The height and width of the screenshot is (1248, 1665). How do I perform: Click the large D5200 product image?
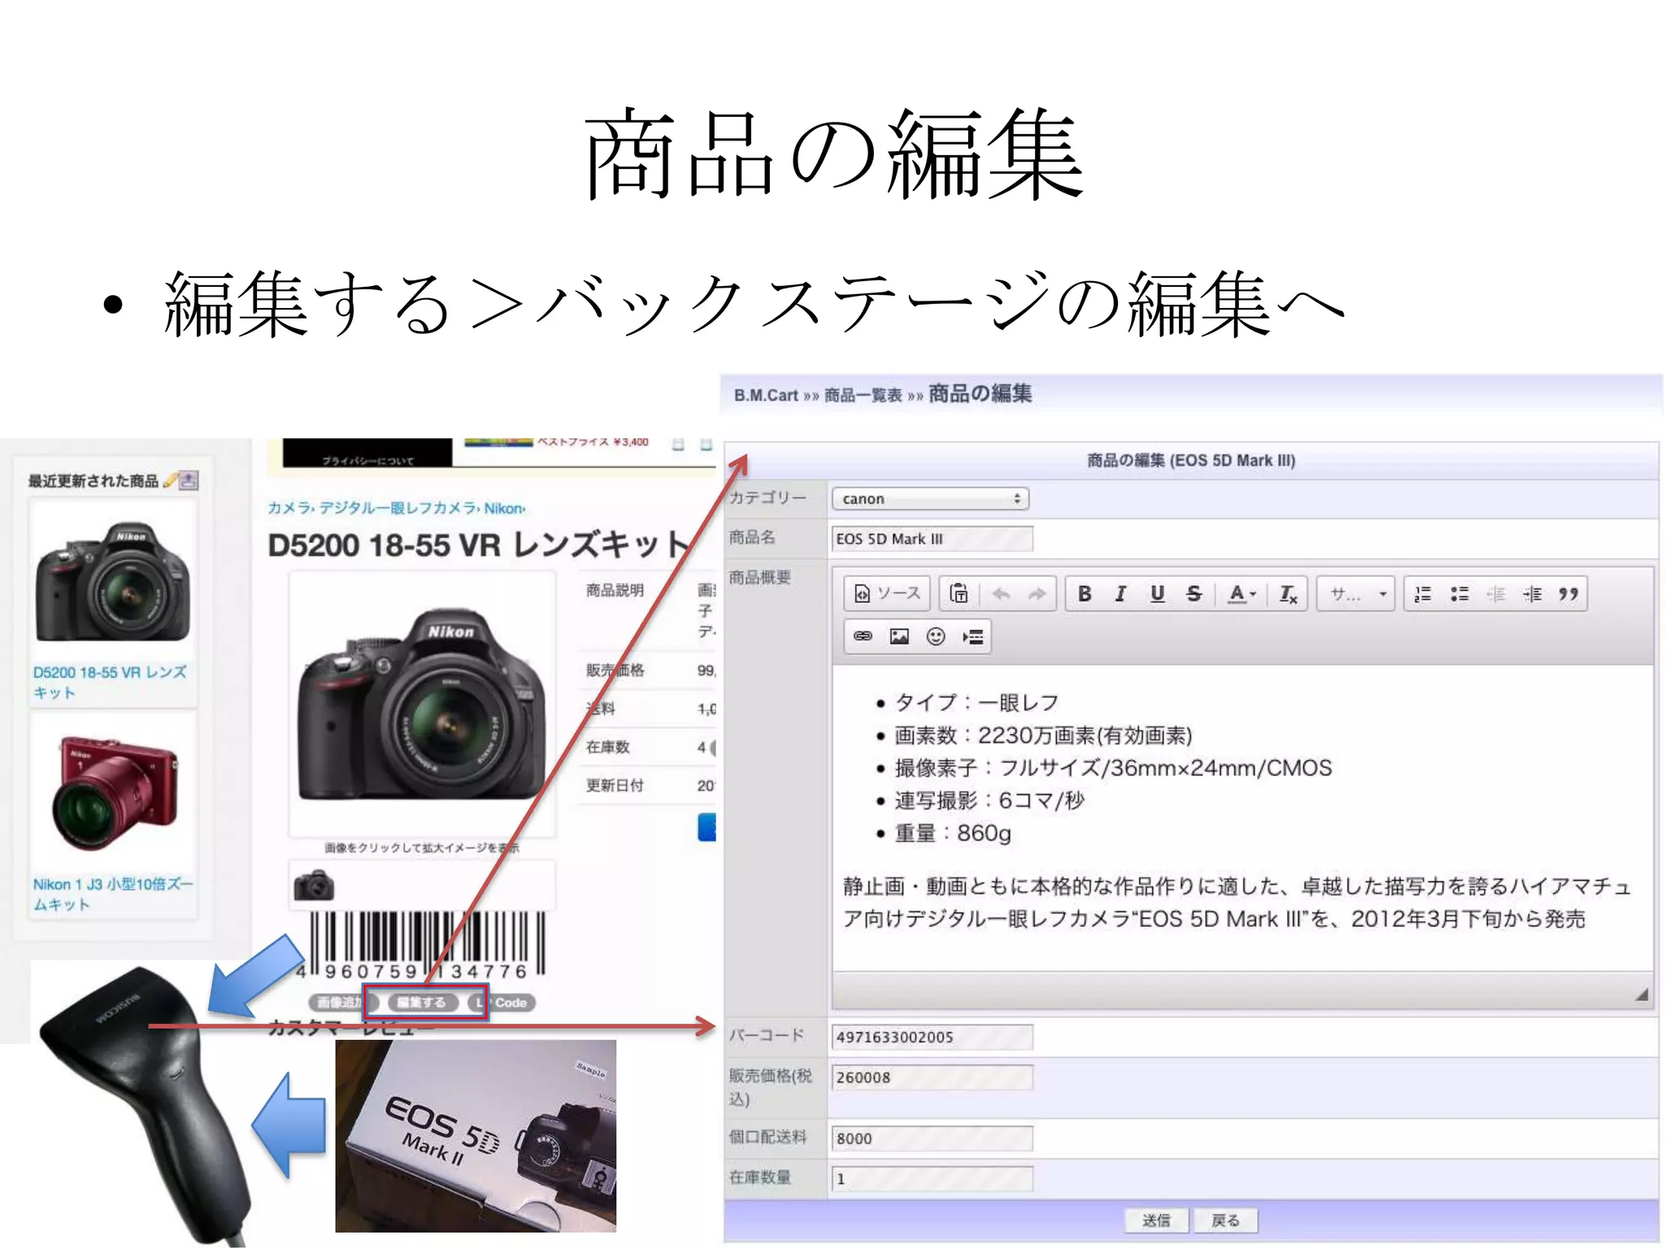422,704
